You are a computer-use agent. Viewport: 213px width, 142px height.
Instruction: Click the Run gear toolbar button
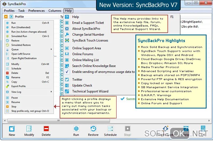coord(76,131)
